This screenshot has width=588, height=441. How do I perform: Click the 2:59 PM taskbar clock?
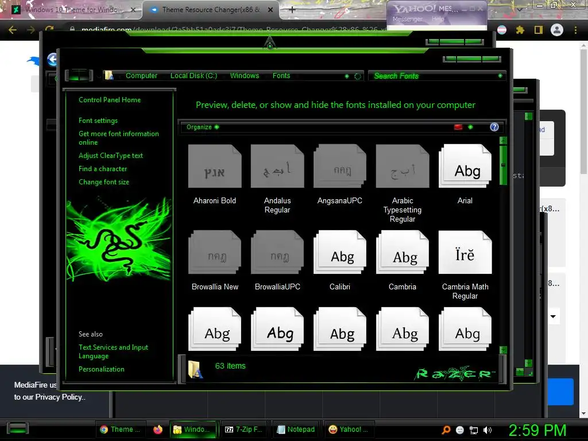click(537, 430)
